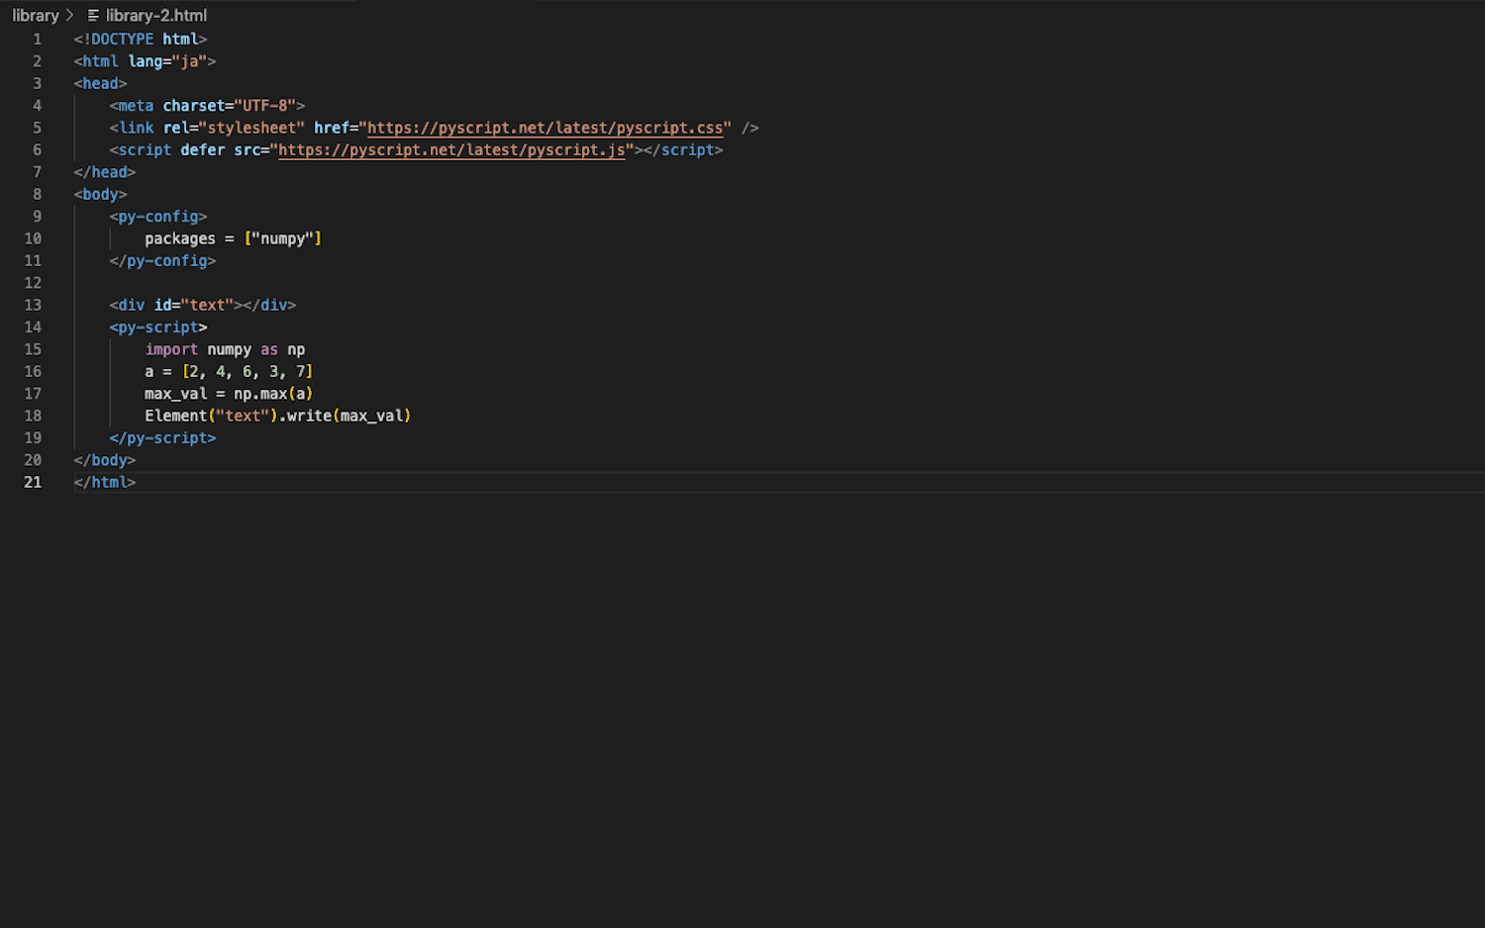The width and height of the screenshot is (1485, 928).
Task: Click the import keyword on line 15
Action: pyautogui.click(x=171, y=350)
